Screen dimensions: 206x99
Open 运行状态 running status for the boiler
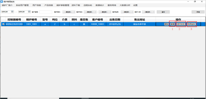tap(181, 24)
